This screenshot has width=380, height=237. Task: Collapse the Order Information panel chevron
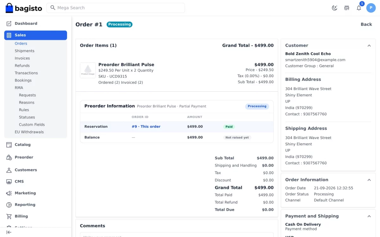tap(369, 180)
